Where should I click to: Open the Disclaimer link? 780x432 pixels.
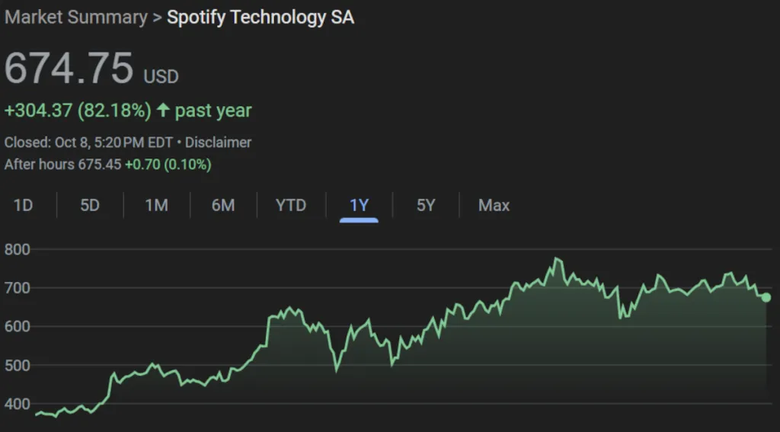[x=218, y=142]
